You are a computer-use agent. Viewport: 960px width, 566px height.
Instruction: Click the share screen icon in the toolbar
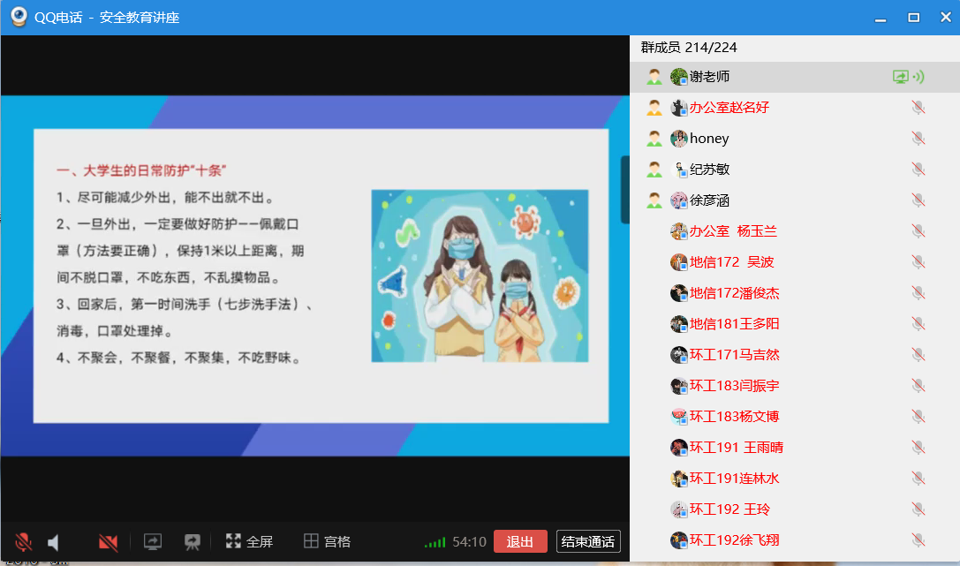153,541
